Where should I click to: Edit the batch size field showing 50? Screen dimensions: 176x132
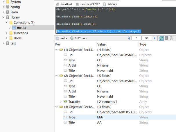pos(147,38)
